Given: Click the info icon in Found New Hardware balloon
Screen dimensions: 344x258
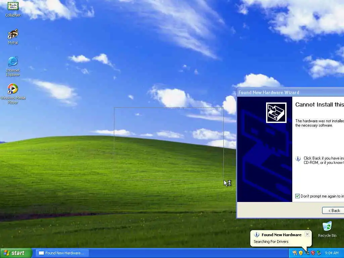Looking at the screenshot, I should coord(256,235).
